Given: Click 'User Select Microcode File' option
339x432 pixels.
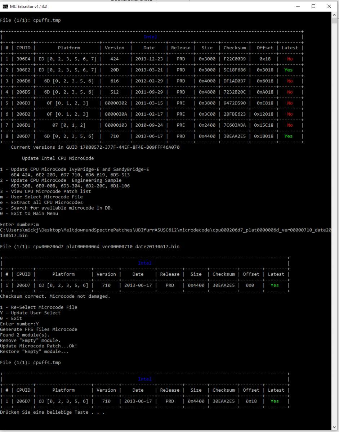Looking at the screenshot, I should pyautogui.click(x=41, y=197).
